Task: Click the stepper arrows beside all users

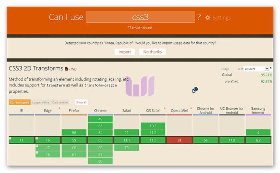Action: click(271, 68)
